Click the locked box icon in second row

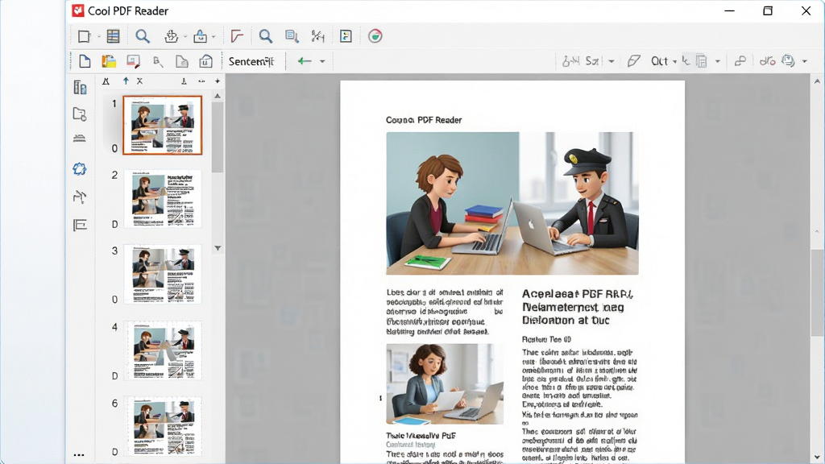(205, 61)
